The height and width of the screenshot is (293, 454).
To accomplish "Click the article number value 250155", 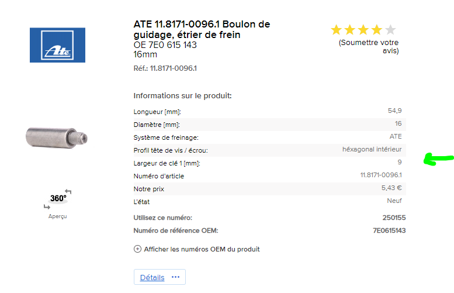I will pyautogui.click(x=394, y=218).
